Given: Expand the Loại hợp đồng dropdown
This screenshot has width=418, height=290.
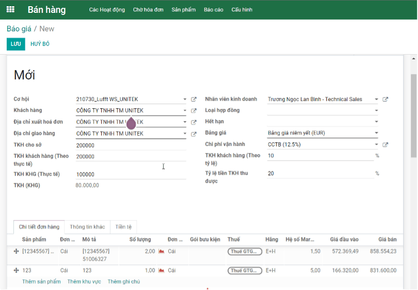Looking at the screenshot, I should [376, 110].
